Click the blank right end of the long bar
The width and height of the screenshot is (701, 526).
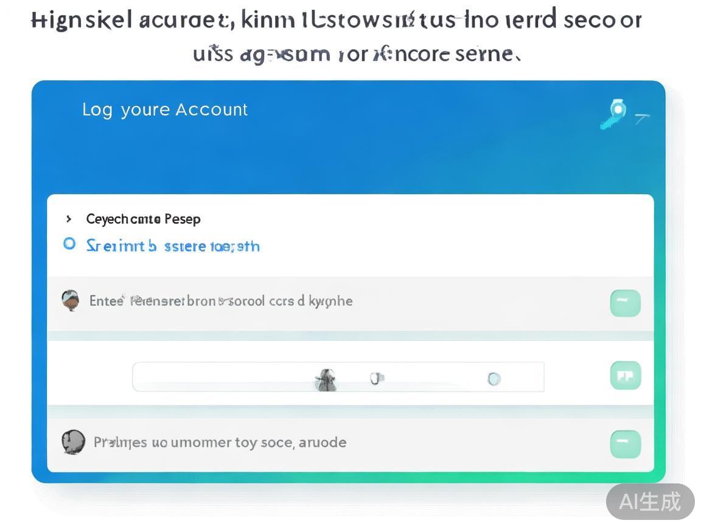tap(525, 377)
